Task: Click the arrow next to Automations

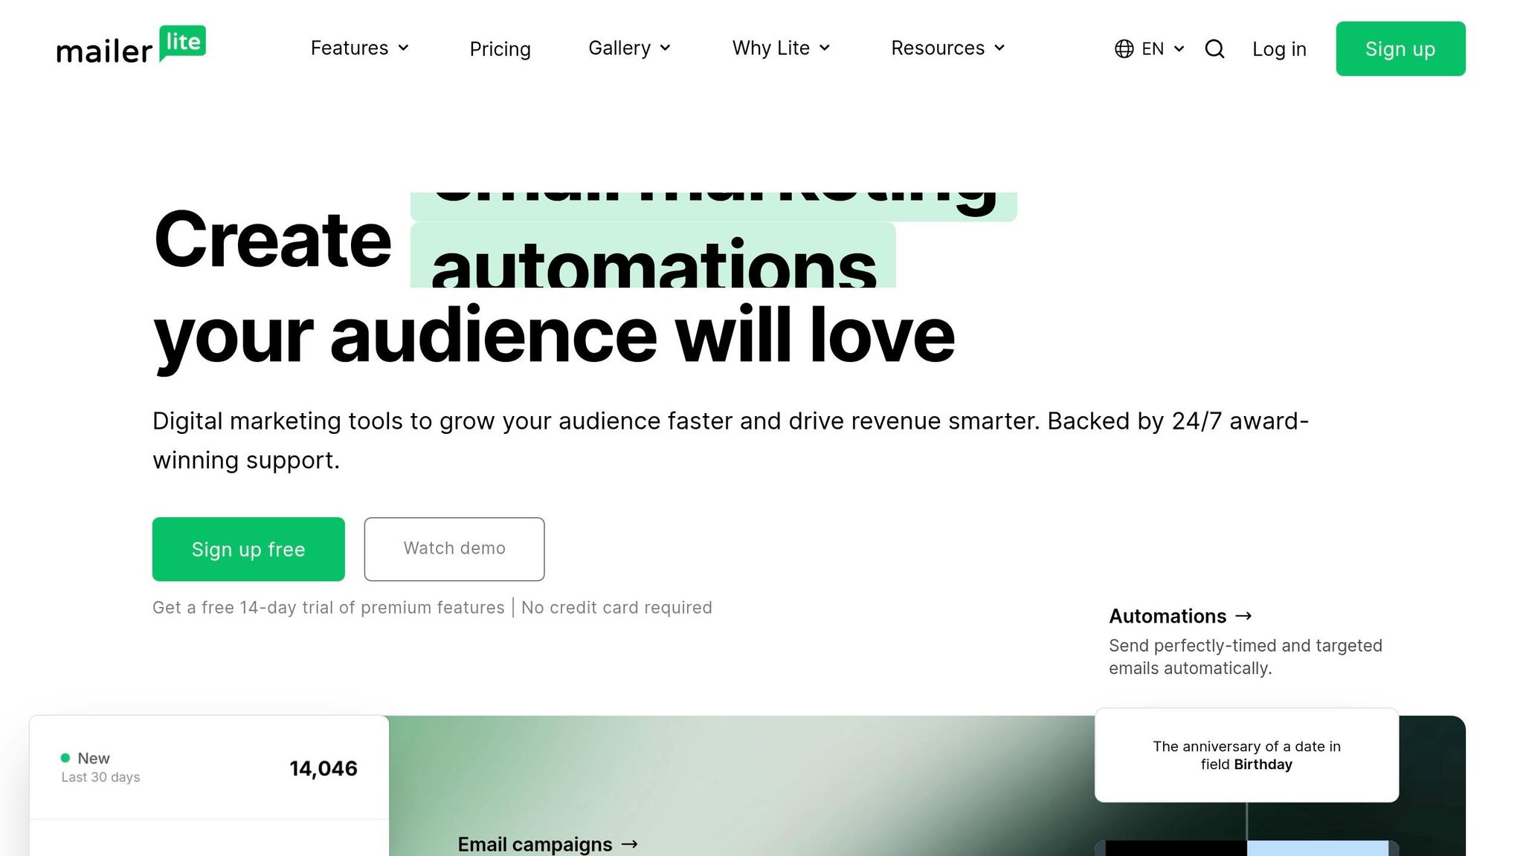Action: [x=1243, y=616]
